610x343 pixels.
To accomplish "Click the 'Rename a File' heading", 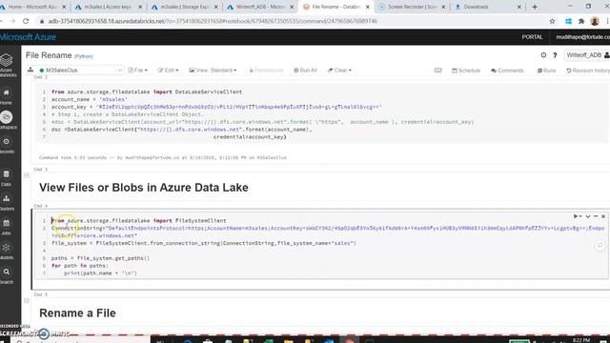I will tap(77, 313).
